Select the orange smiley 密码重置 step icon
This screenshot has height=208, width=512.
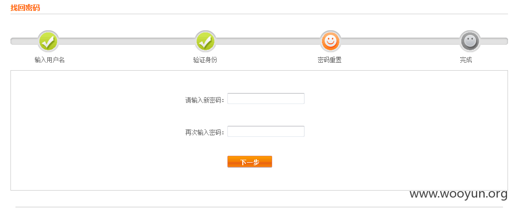(x=330, y=41)
